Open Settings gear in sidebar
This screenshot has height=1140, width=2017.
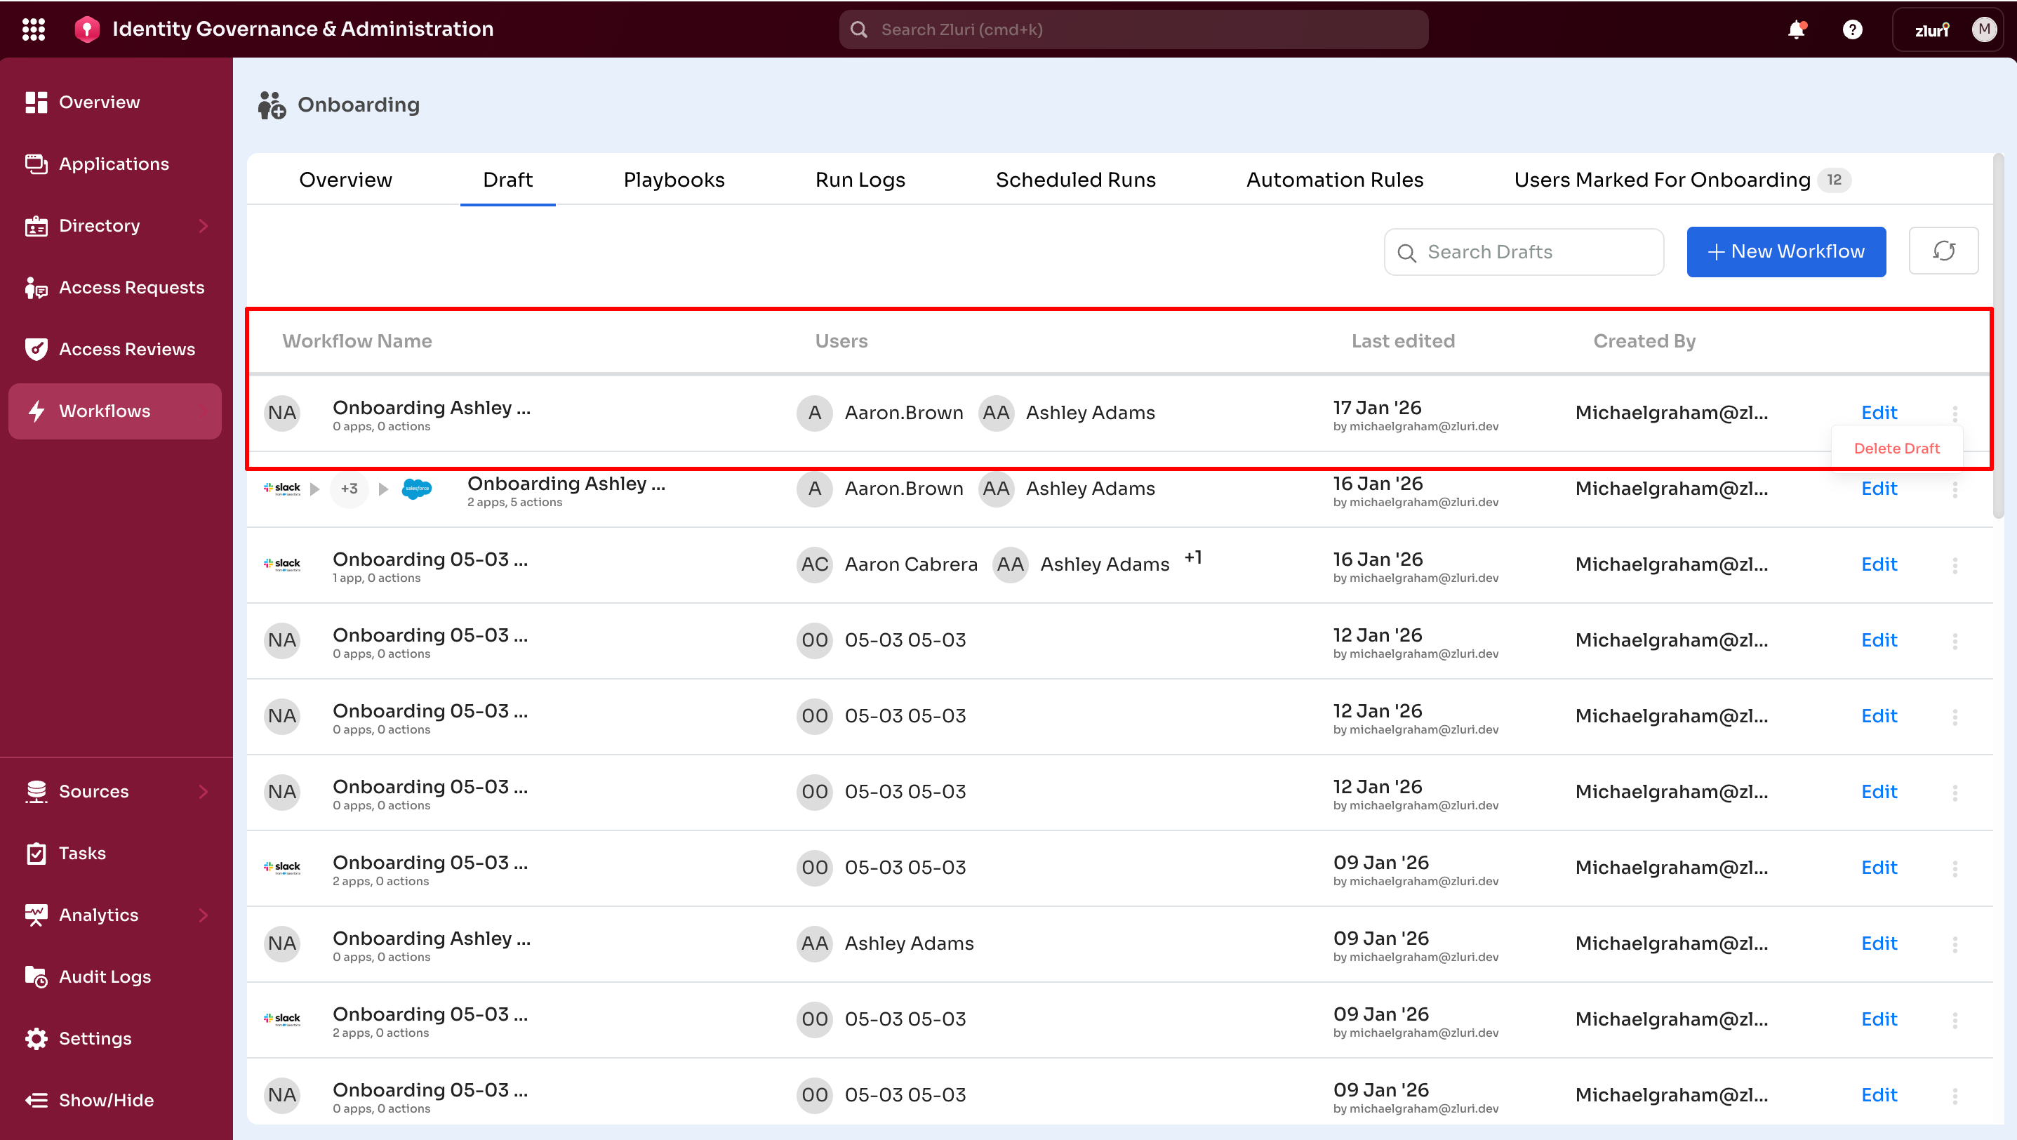click(x=36, y=1038)
